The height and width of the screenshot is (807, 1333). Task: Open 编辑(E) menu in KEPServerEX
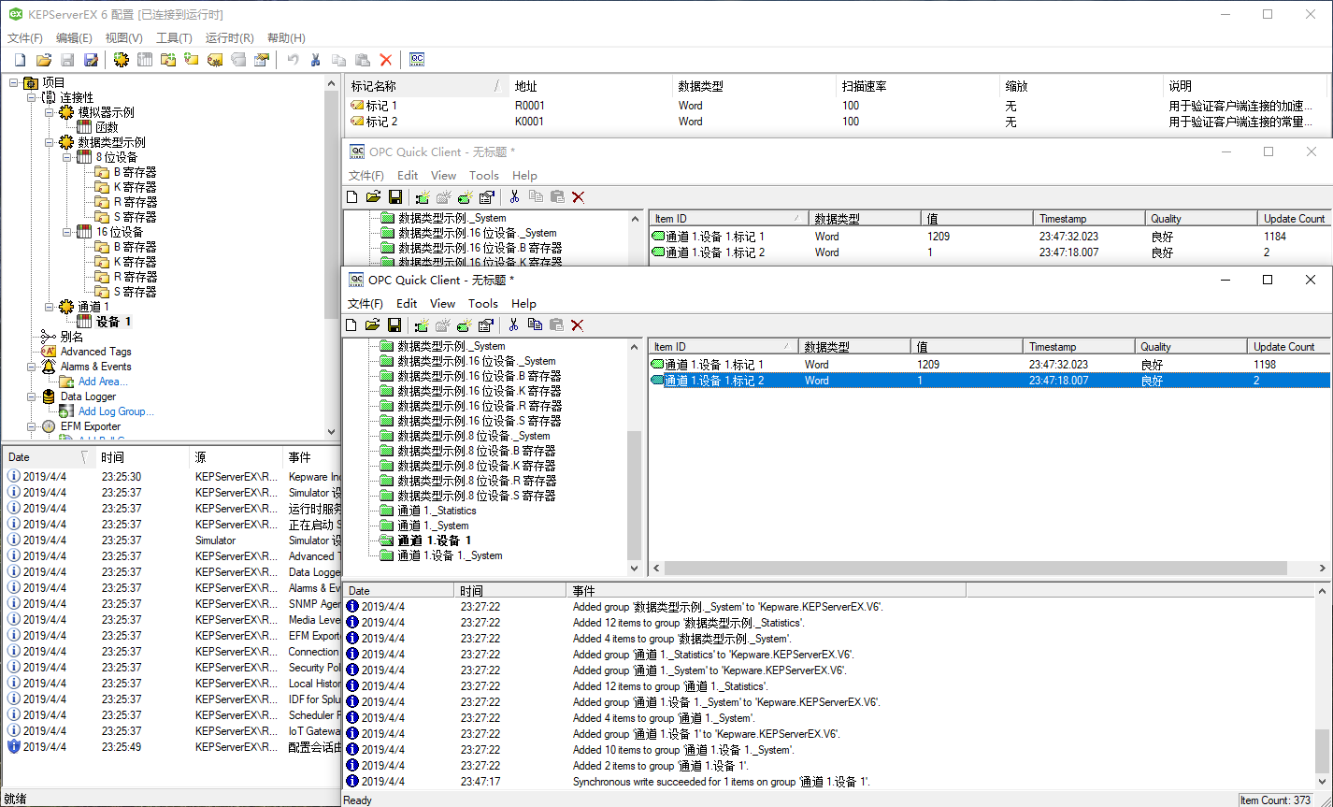coord(74,38)
